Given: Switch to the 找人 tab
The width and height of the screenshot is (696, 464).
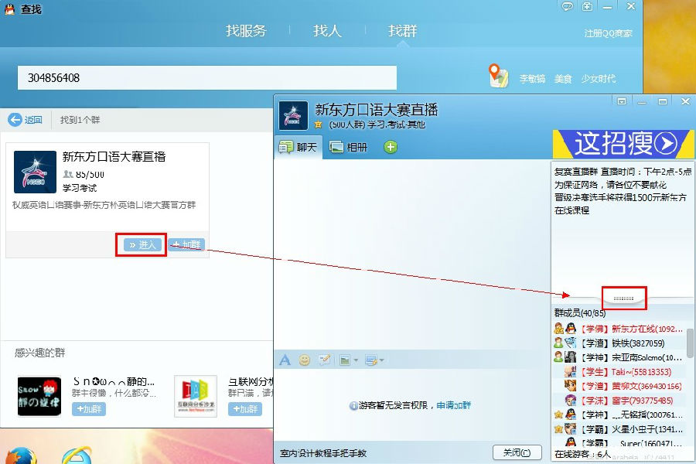Looking at the screenshot, I should (x=327, y=31).
